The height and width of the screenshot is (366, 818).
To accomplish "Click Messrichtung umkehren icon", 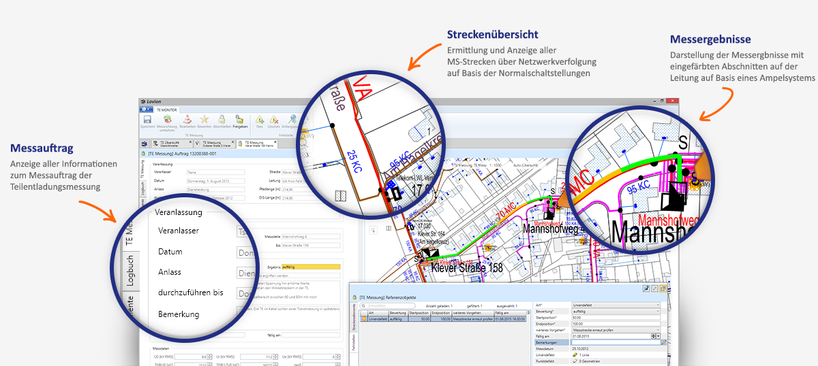I will click(x=167, y=120).
